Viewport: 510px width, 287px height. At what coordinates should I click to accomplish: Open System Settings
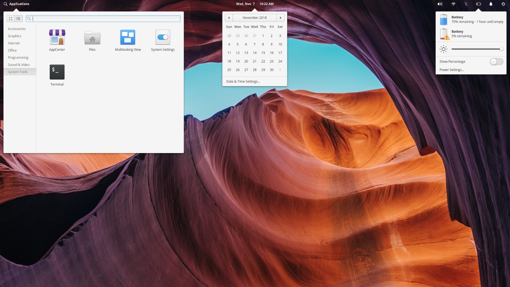coord(163,40)
